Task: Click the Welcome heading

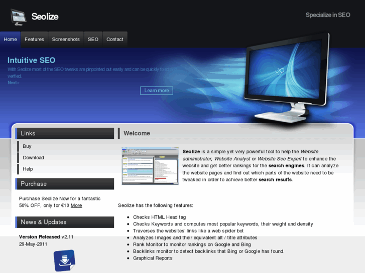Action: pos(137,133)
